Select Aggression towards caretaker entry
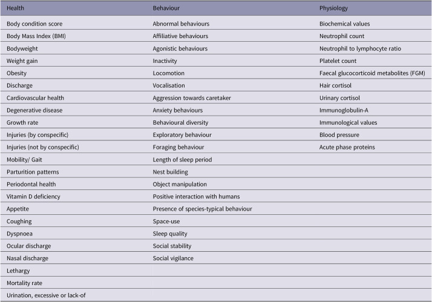This screenshot has height=302, width=432. (192, 98)
